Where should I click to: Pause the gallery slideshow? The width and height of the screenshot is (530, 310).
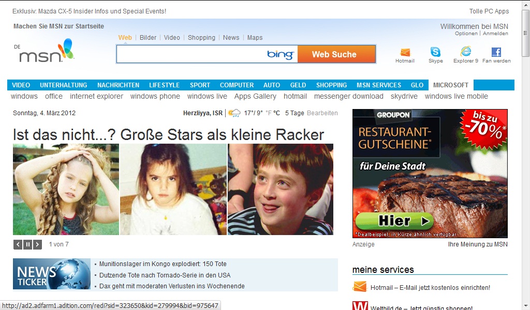(x=28, y=244)
